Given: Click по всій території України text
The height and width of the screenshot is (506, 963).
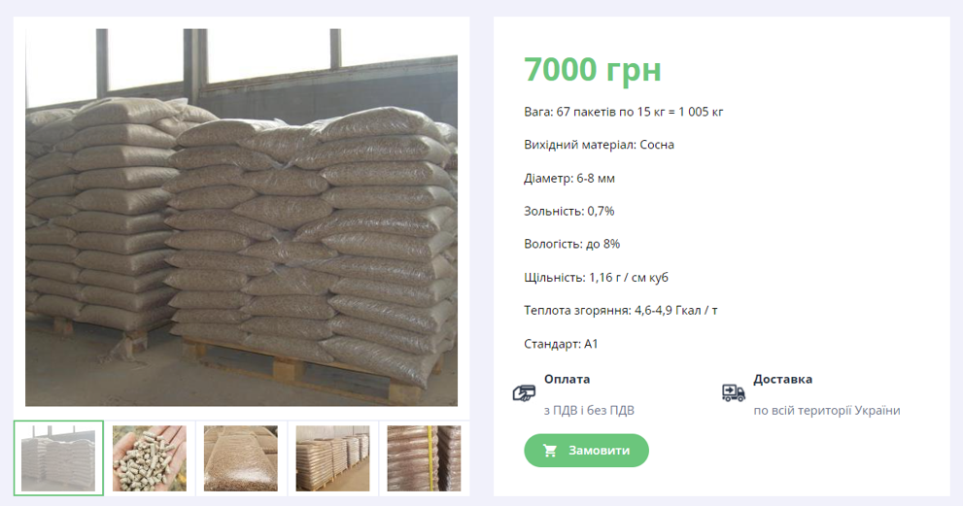Looking at the screenshot, I should 827,410.
